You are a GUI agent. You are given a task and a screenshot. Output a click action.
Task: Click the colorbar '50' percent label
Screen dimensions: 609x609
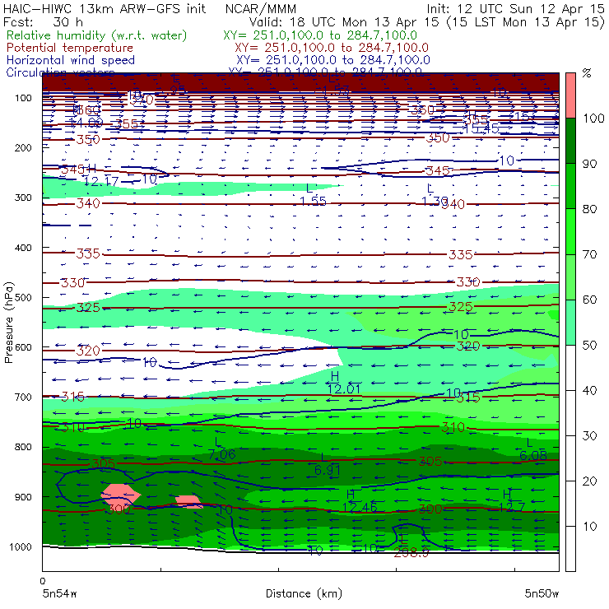pyautogui.click(x=589, y=345)
